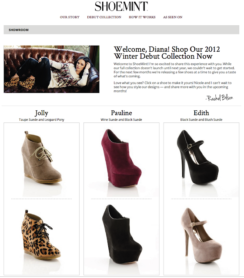Image resolution: width=244 pixels, height=278 pixels.
Task: Select the Showroom tab
Action: [x=19, y=30]
